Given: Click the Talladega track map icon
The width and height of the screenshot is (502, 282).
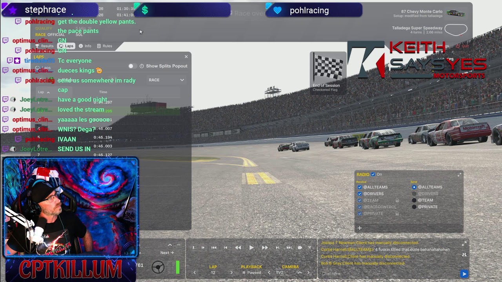Looking at the screenshot, I should click(457, 30).
